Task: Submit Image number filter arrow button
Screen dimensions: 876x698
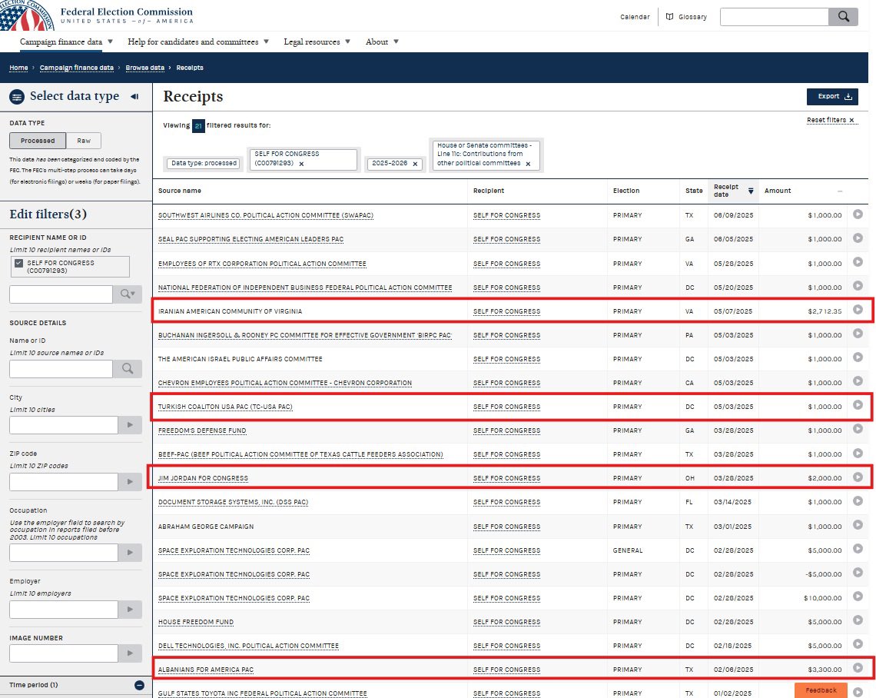Action: point(130,653)
